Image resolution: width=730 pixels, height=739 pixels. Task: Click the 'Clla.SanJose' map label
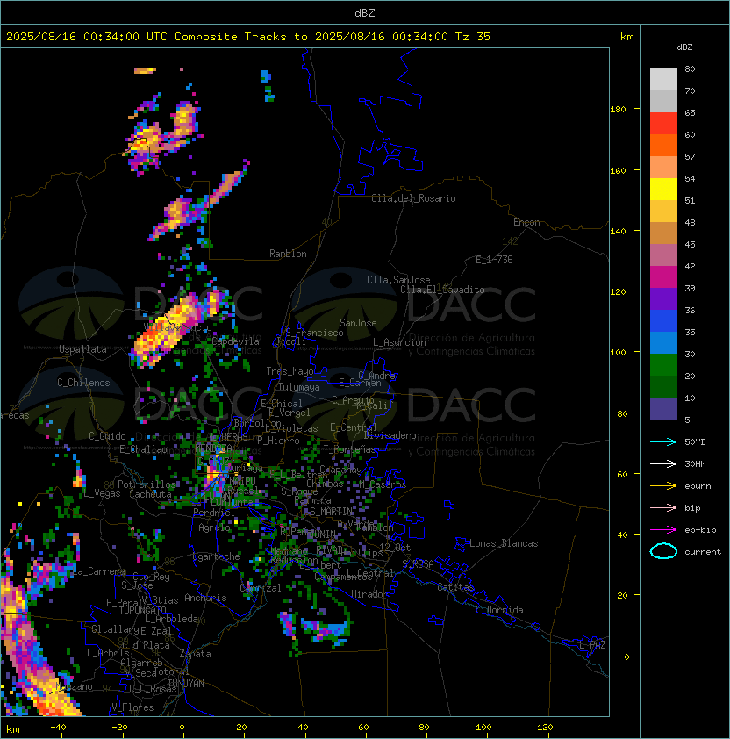pos(398,280)
